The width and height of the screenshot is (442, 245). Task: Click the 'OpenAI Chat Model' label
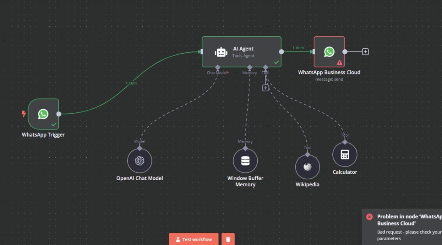[139, 178]
